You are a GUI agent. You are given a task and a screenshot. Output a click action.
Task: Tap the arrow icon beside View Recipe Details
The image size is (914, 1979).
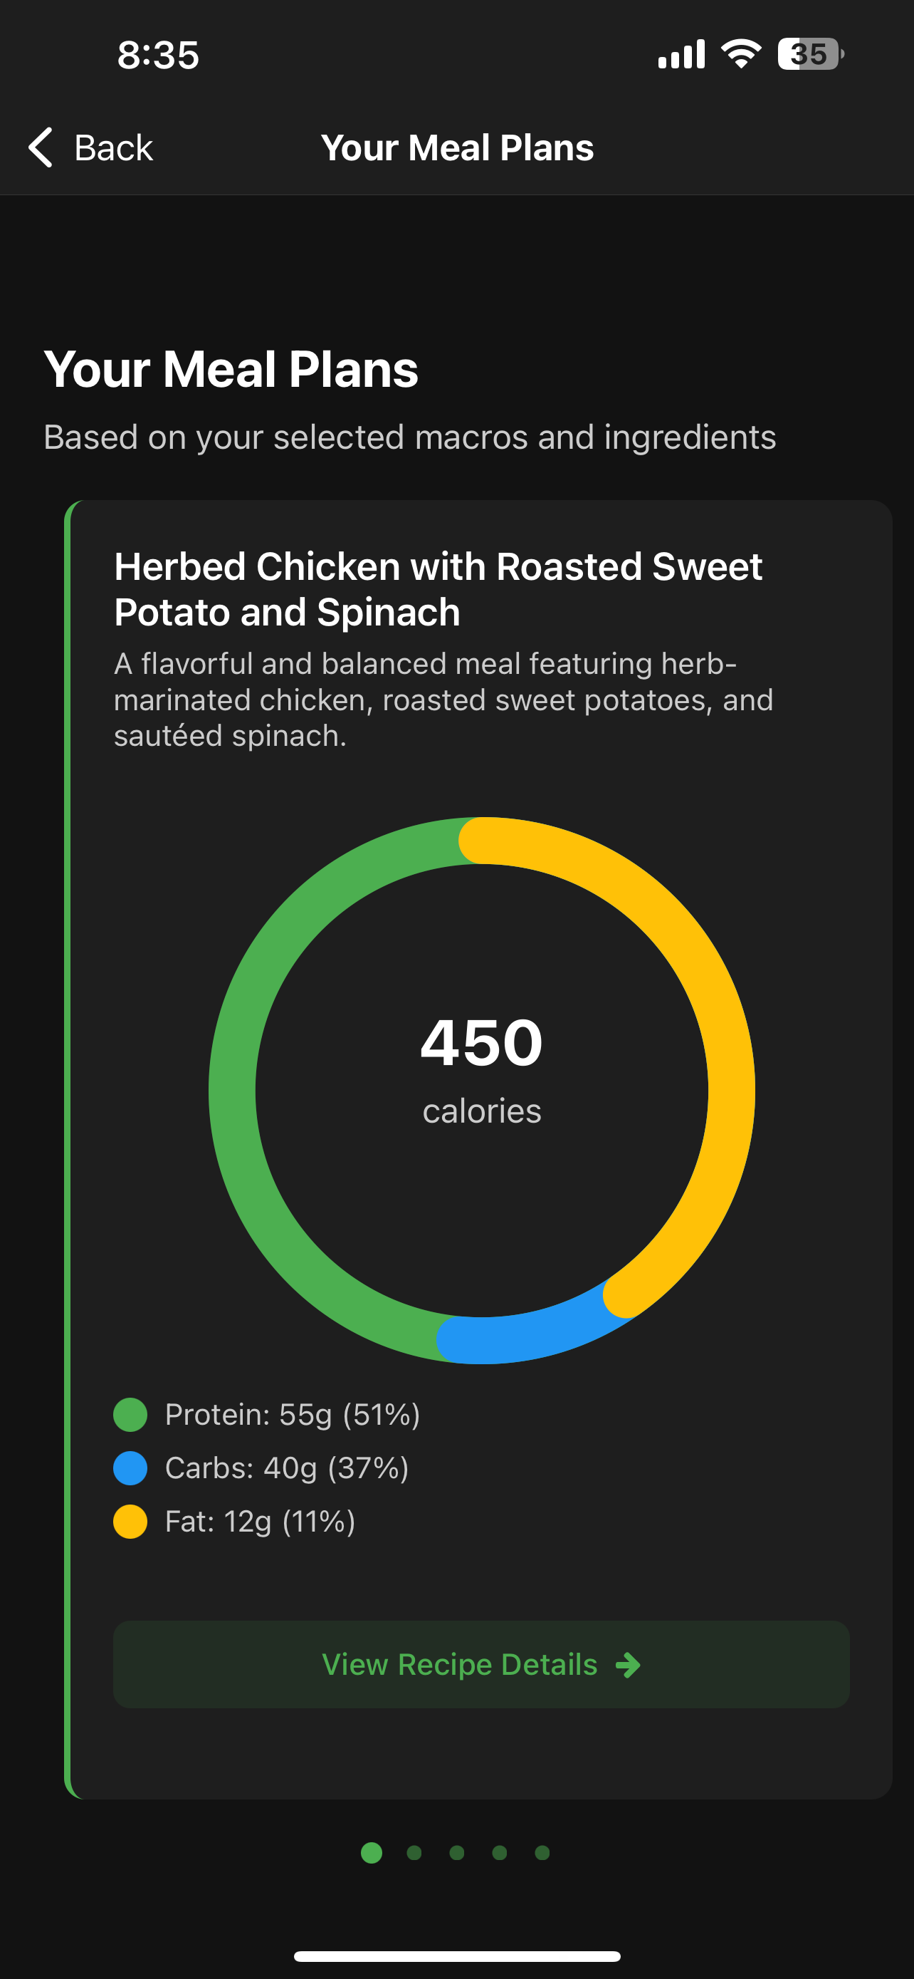(628, 1665)
